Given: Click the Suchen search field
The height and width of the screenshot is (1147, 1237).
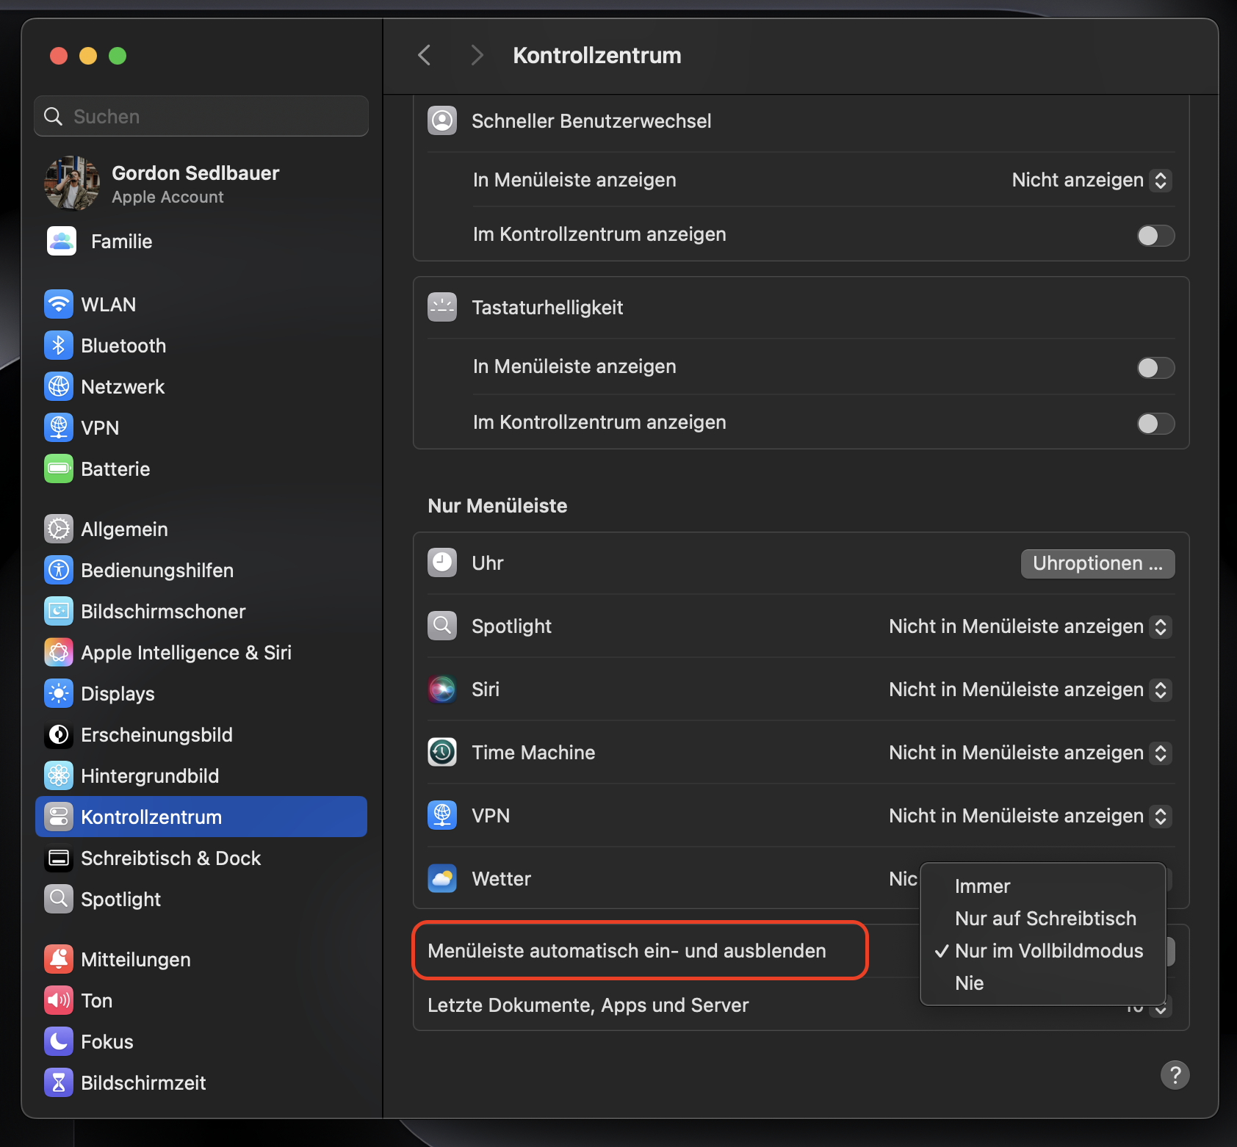Looking at the screenshot, I should coord(201,116).
